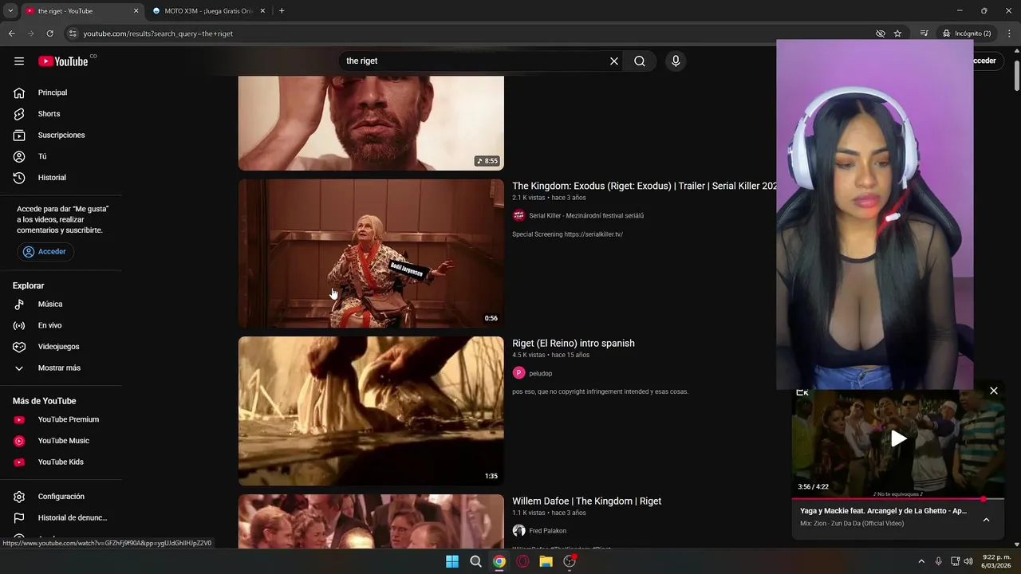
Task: Close the miniplayer
Action: (x=994, y=391)
